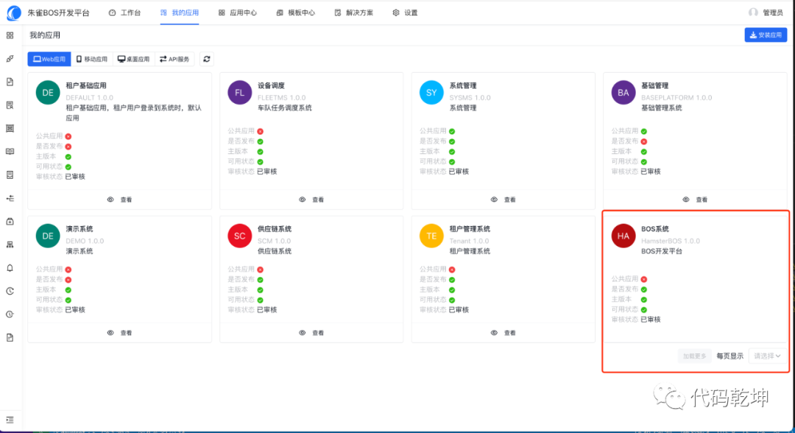Click red 公共应用 status dot on BOS系统 card
Screen dimensions: 795x433
coord(644,279)
